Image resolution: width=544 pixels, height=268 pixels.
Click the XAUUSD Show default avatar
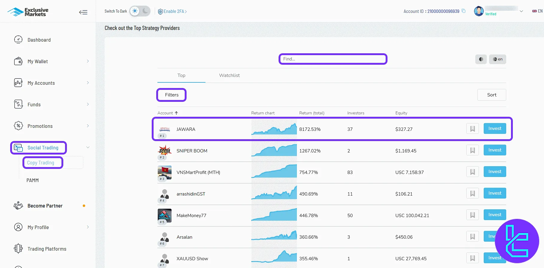[165, 259]
